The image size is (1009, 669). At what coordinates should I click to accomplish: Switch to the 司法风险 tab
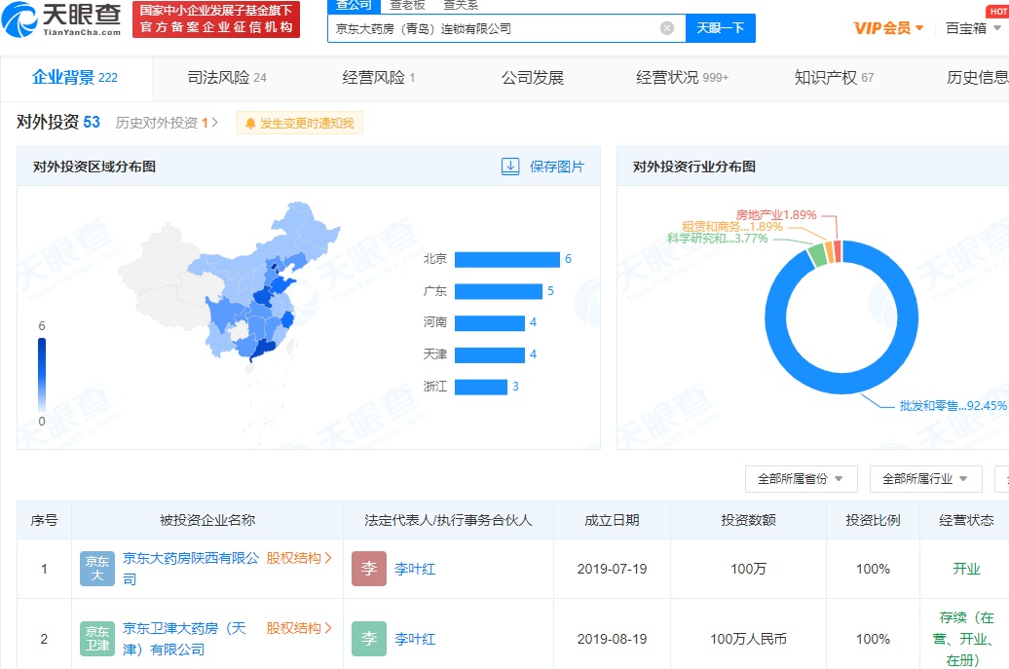click(x=227, y=78)
